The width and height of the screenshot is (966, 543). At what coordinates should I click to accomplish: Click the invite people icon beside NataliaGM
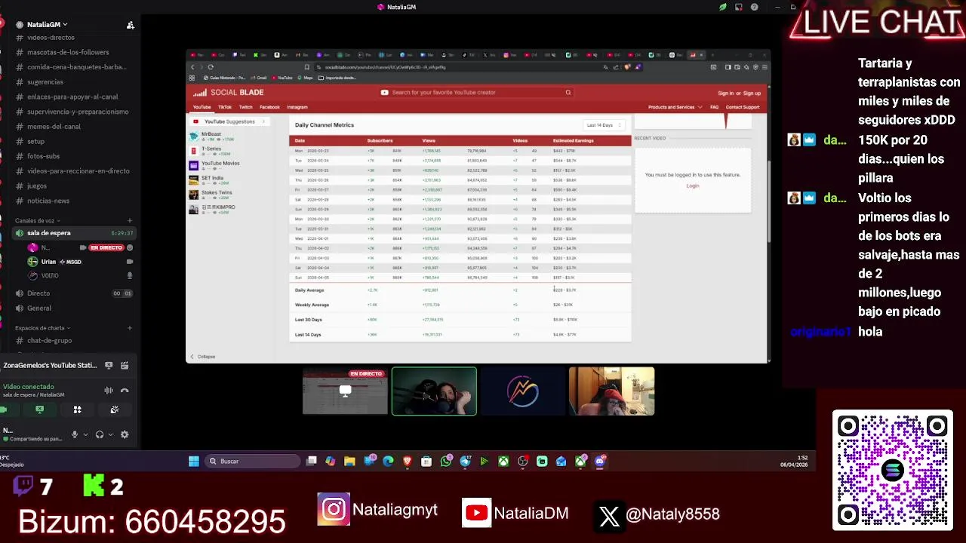pos(130,25)
